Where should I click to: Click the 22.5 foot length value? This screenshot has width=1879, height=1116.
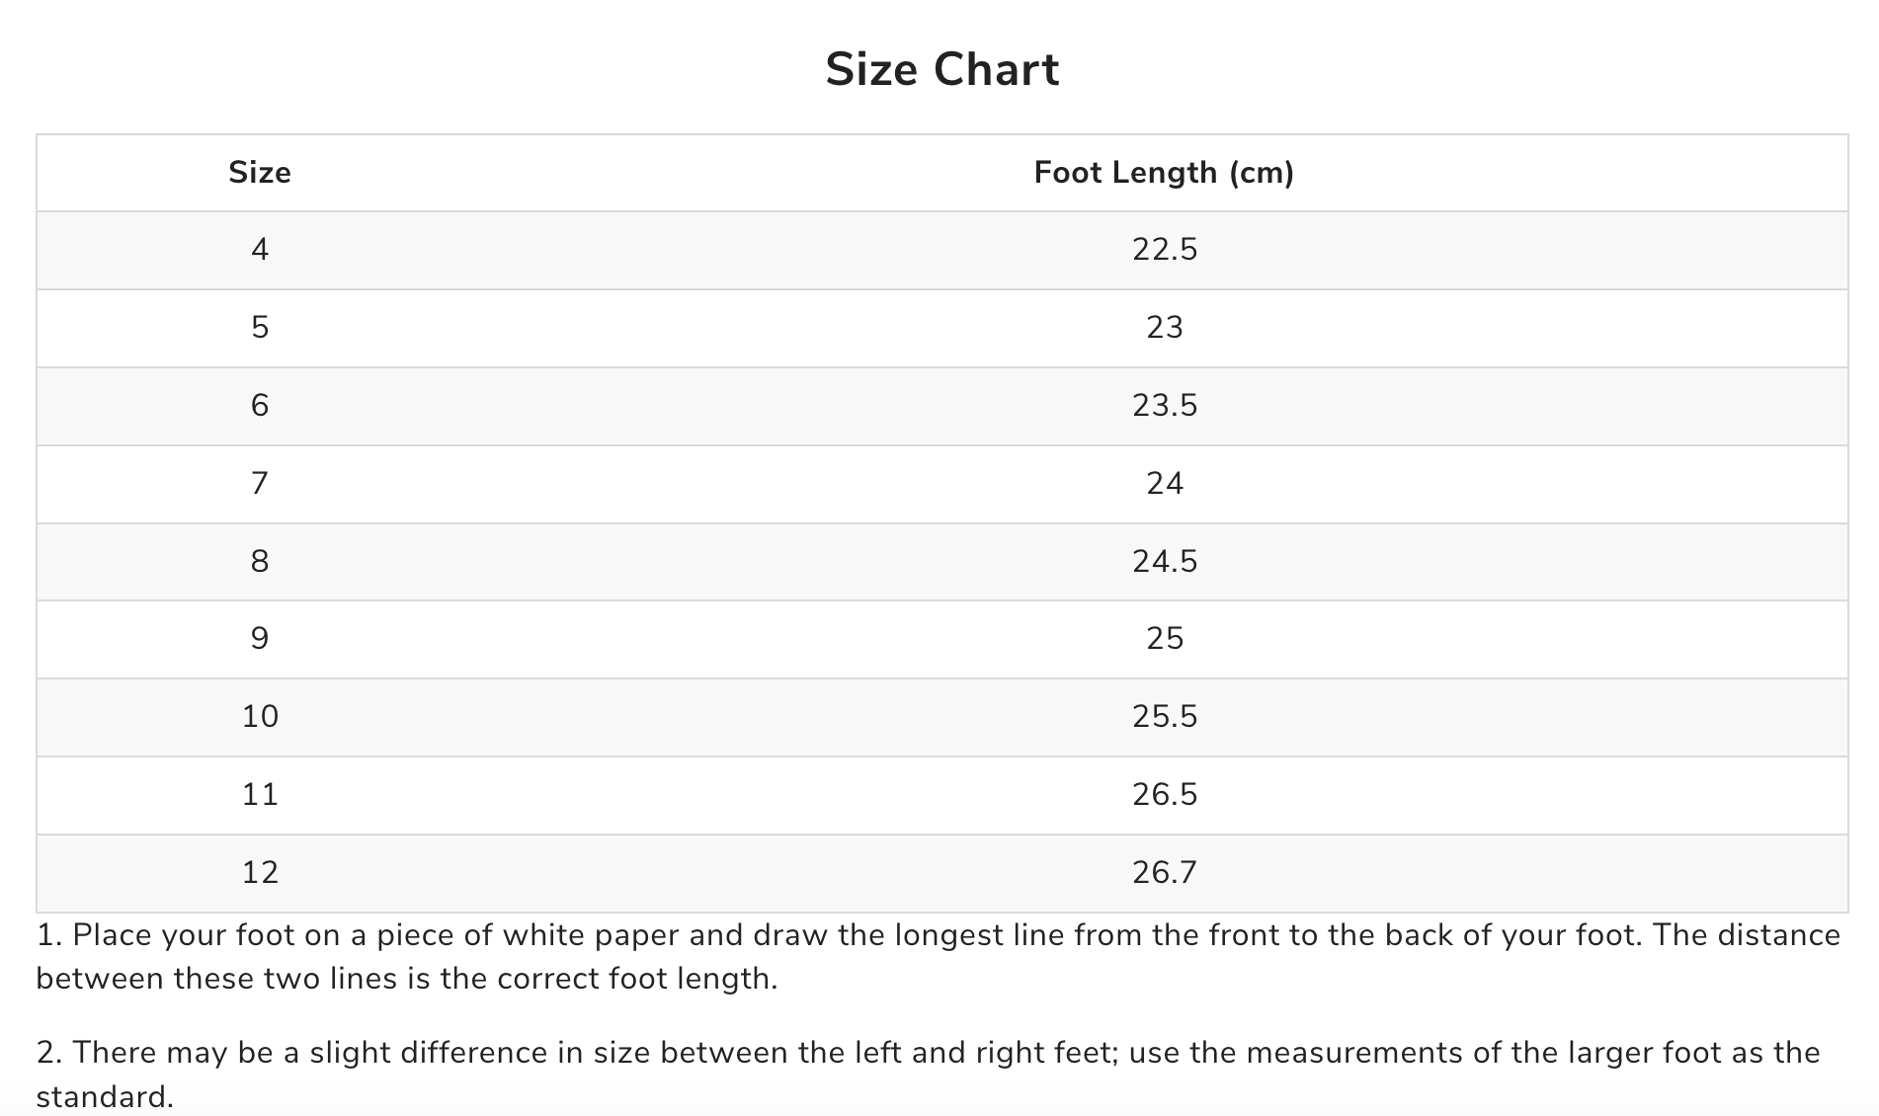click(x=1165, y=250)
